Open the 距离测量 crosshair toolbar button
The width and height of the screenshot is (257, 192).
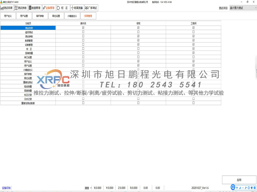coord(77,8)
